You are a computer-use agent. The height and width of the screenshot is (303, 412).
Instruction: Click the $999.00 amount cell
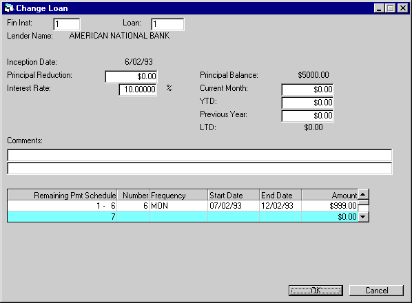[329, 206]
